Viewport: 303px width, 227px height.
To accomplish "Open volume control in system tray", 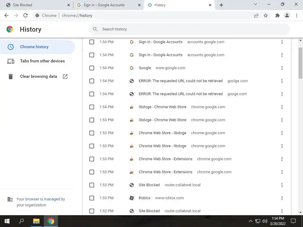I will click(x=265, y=221).
